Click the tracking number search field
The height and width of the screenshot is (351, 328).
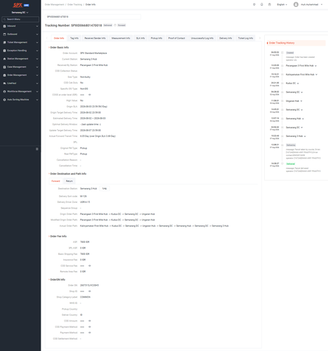click(x=93, y=17)
